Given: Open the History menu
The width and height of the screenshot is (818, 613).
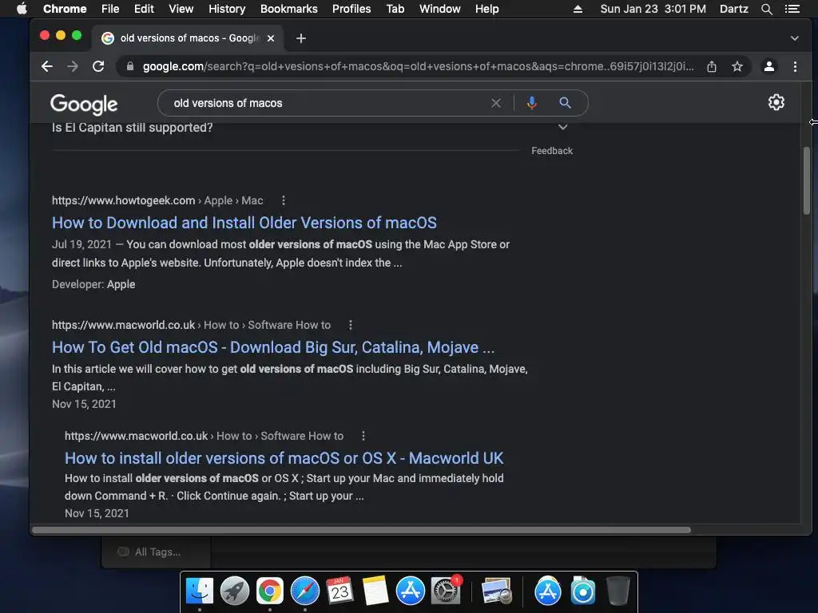Looking at the screenshot, I should [x=227, y=9].
